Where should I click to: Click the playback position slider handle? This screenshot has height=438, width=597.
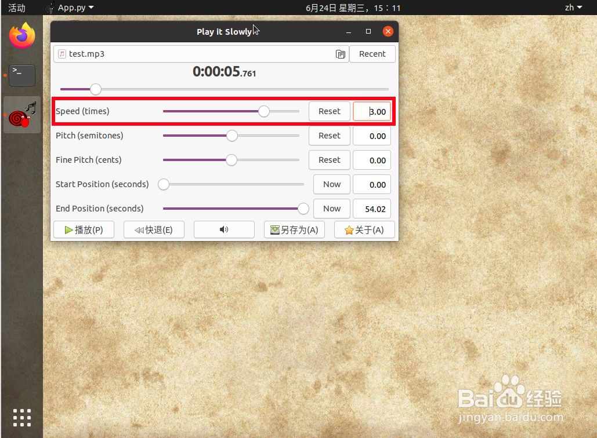click(96, 89)
